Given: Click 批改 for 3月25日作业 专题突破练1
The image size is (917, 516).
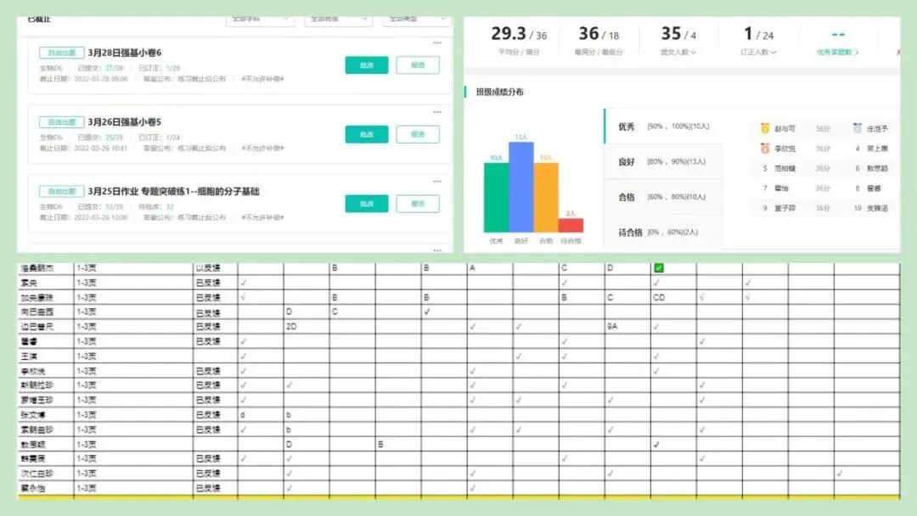Looking at the screenshot, I should [367, 204].
